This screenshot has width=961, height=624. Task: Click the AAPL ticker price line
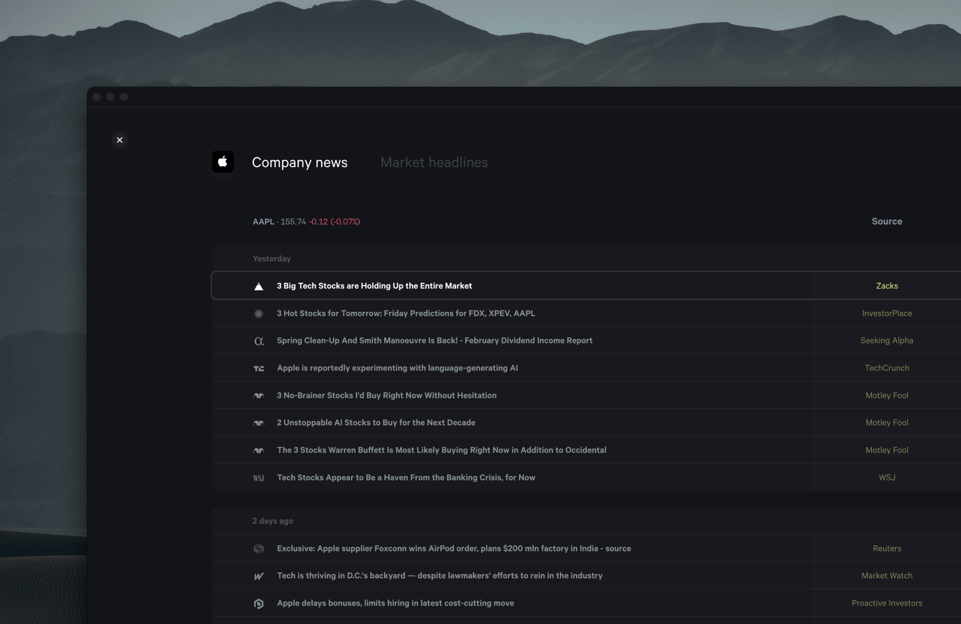[x=306, y=222]
